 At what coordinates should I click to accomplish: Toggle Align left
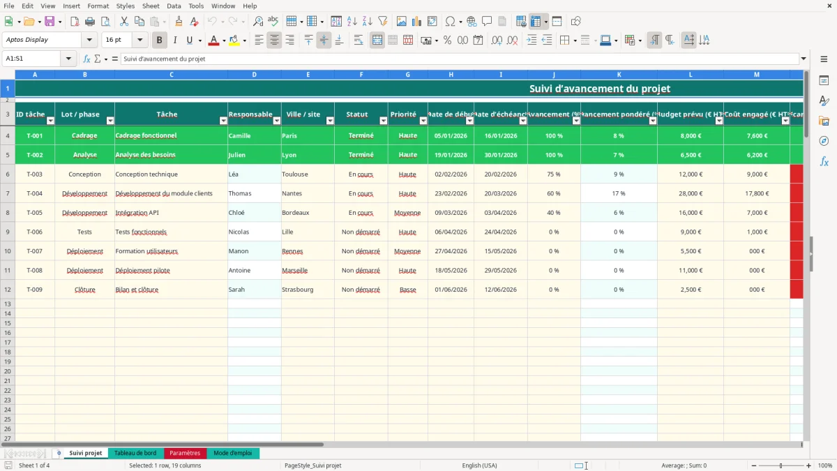pos(259,40)
